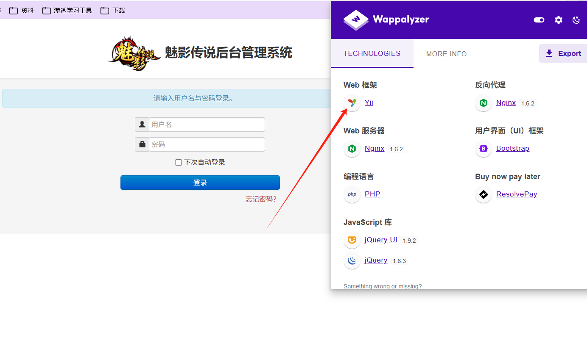Open the 资料 bookmarks folder

coord(22,10)
